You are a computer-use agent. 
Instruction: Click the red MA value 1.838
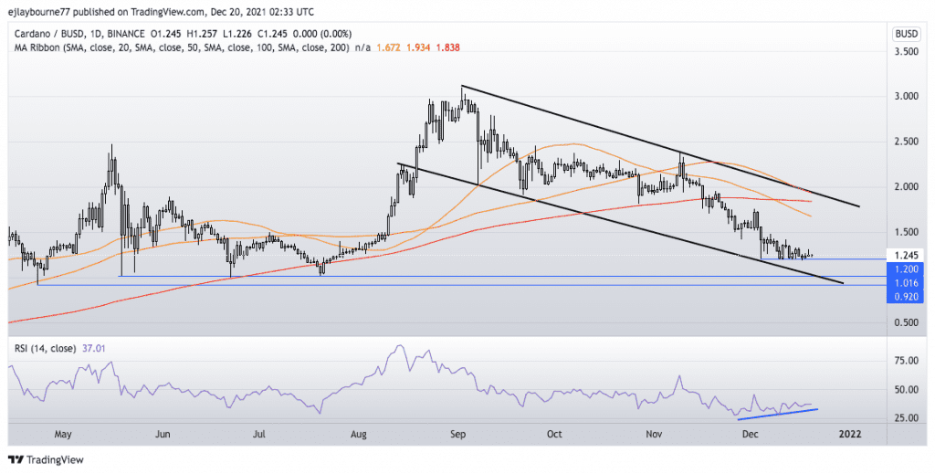tap(447, 47)
